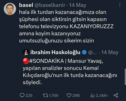Open the basel display name

pos(26,5)
